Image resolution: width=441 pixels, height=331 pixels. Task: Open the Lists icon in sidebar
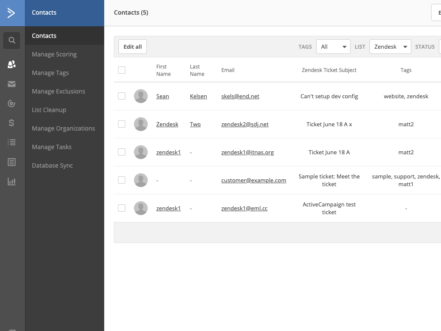[12, 142]
